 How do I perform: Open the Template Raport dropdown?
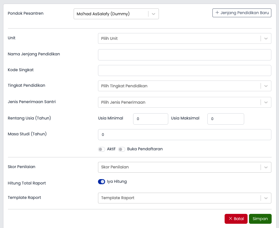click(184, 198)
